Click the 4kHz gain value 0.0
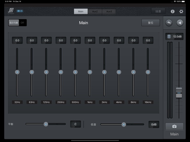The height and width of the screenshot is (142, 190). click(119, 40)
